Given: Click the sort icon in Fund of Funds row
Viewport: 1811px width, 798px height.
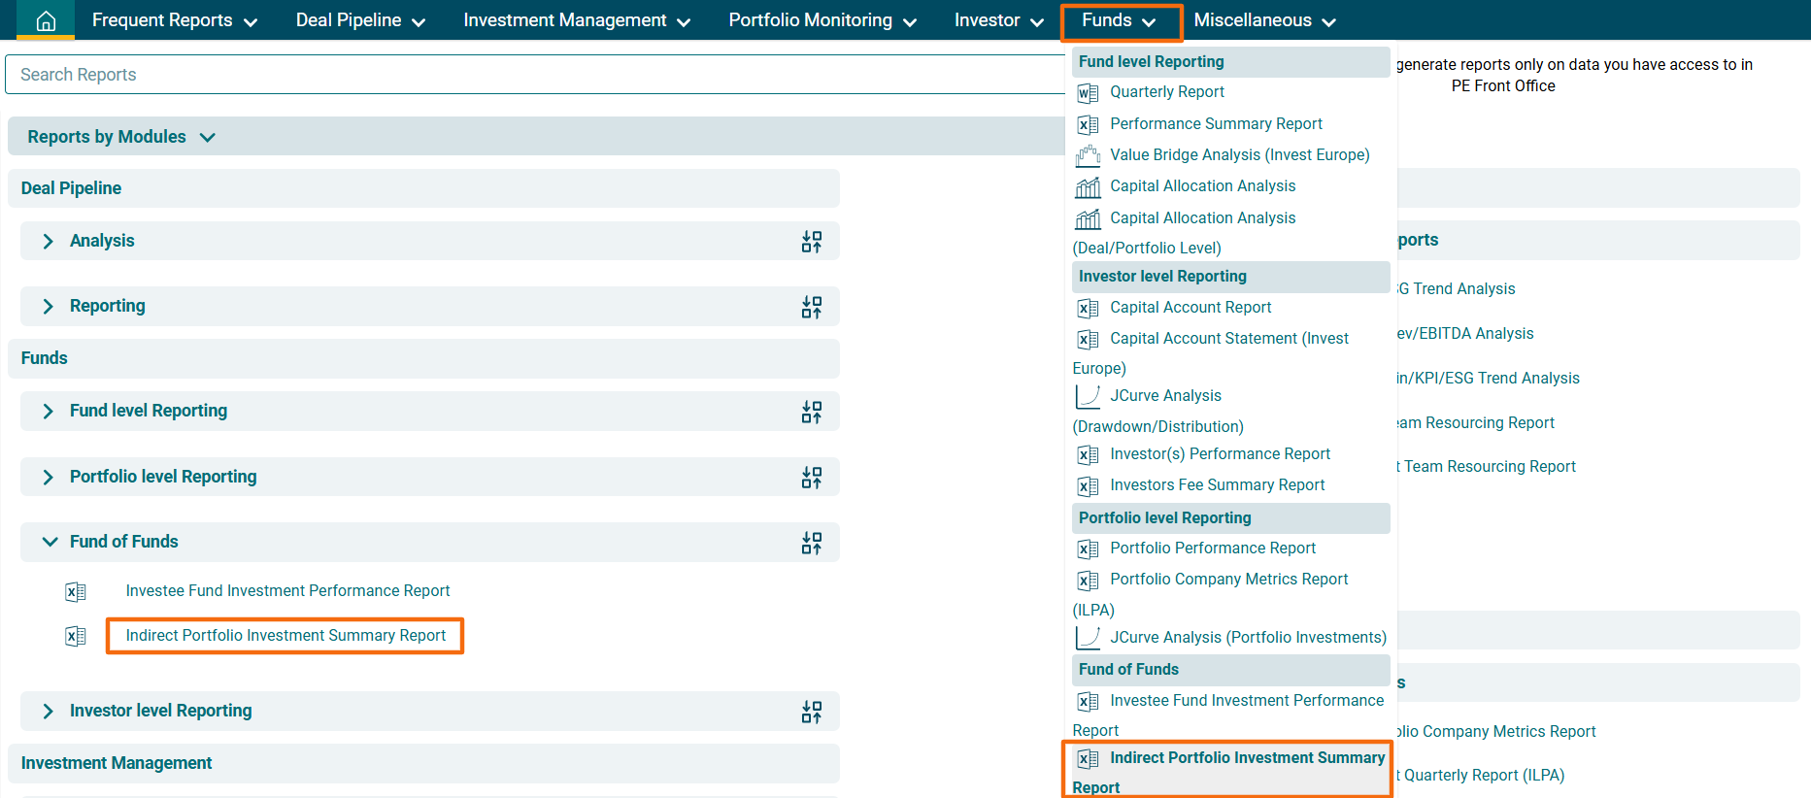Looking at the screenshot, I should [x=811, y=543].
